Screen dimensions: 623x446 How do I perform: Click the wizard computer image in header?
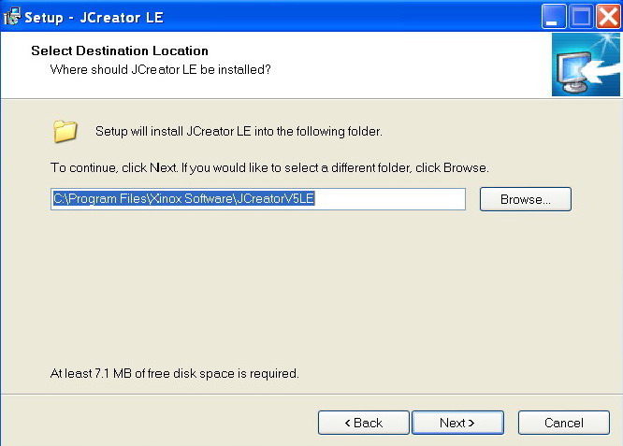coord(586,65)
